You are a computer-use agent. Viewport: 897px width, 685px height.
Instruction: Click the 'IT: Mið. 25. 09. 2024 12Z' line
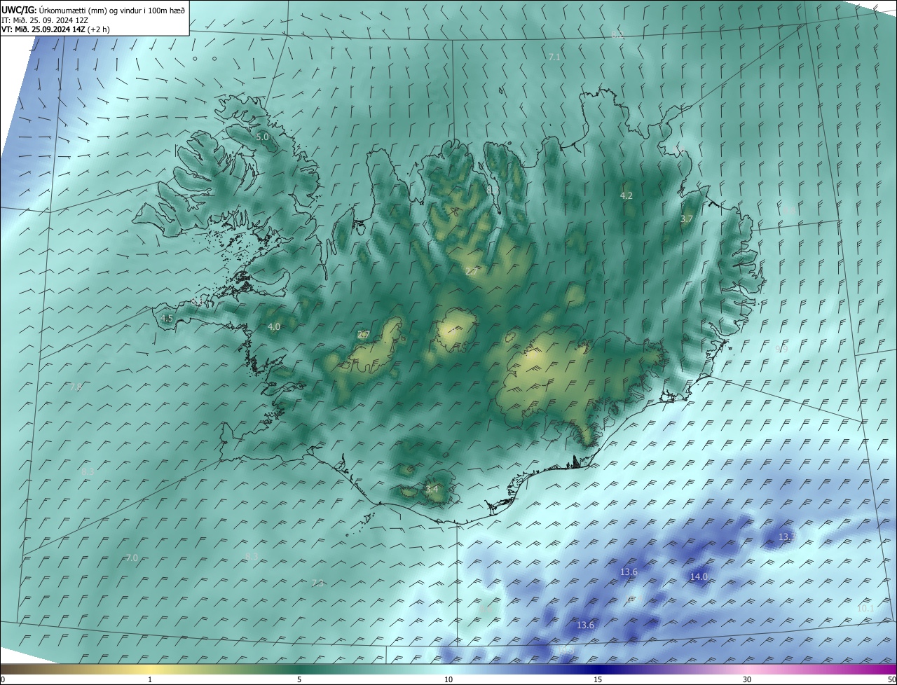point(44,20)
